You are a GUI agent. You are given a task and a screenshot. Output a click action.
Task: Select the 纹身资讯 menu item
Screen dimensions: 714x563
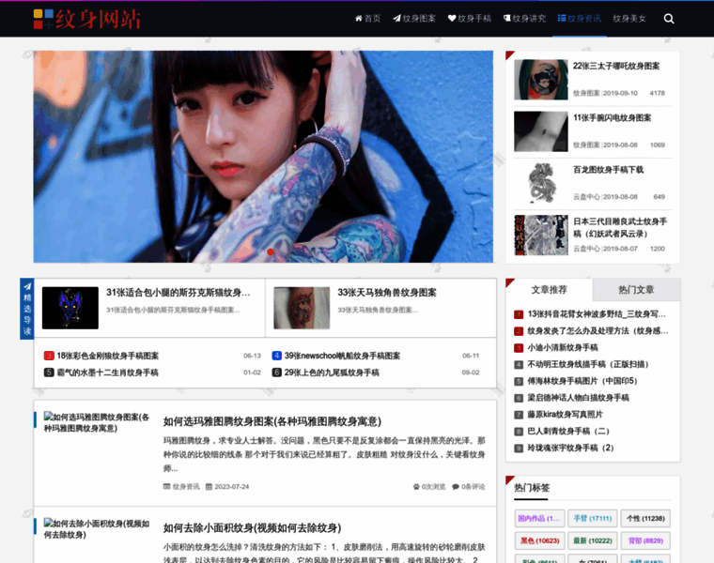[580, 19]
